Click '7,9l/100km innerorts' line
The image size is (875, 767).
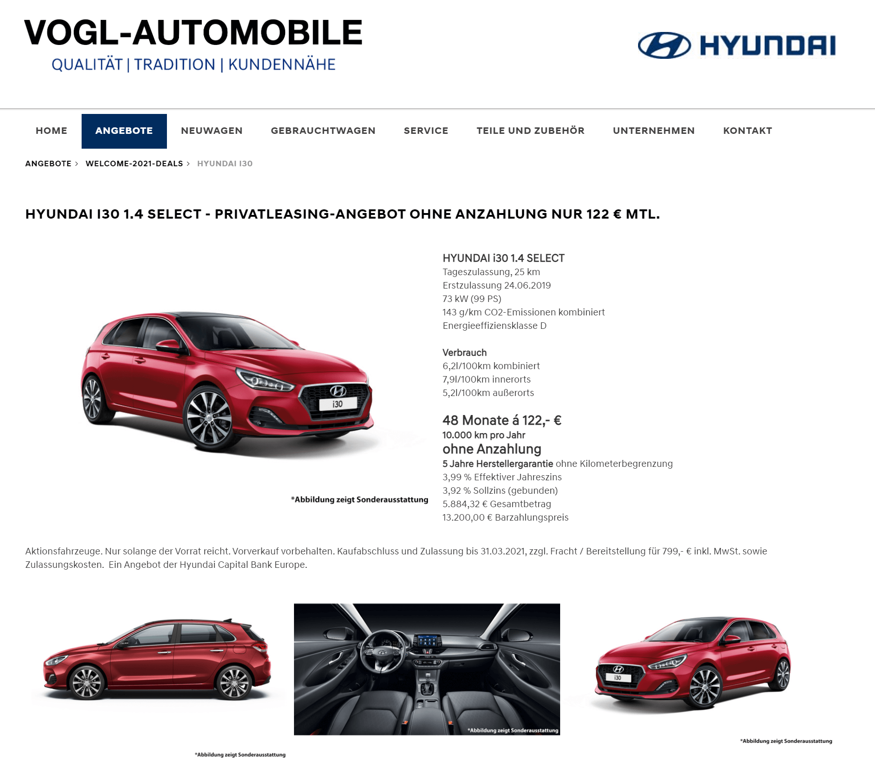click(486, 379)
